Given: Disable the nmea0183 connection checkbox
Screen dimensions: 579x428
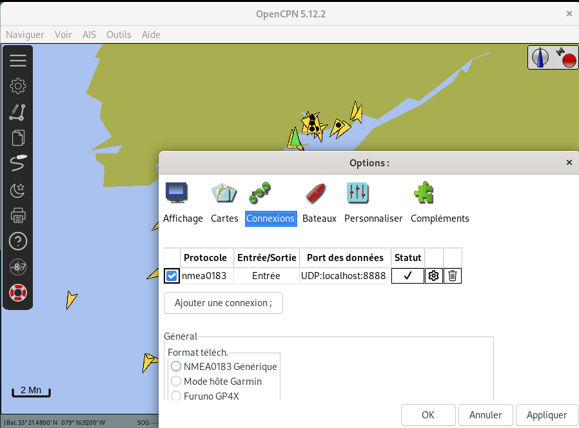Looking at the screenshot, I should coord(171,276).
